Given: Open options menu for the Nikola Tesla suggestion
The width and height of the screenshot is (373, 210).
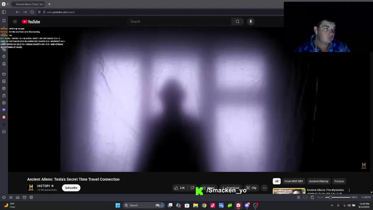Looking at the screenshot, I should click(349, 190).
